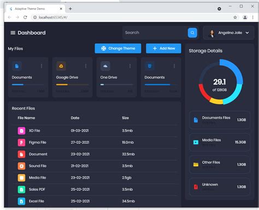259x210 pixels.
Task: Open the Google Drive card options menu
Action: tap(86, 66)
